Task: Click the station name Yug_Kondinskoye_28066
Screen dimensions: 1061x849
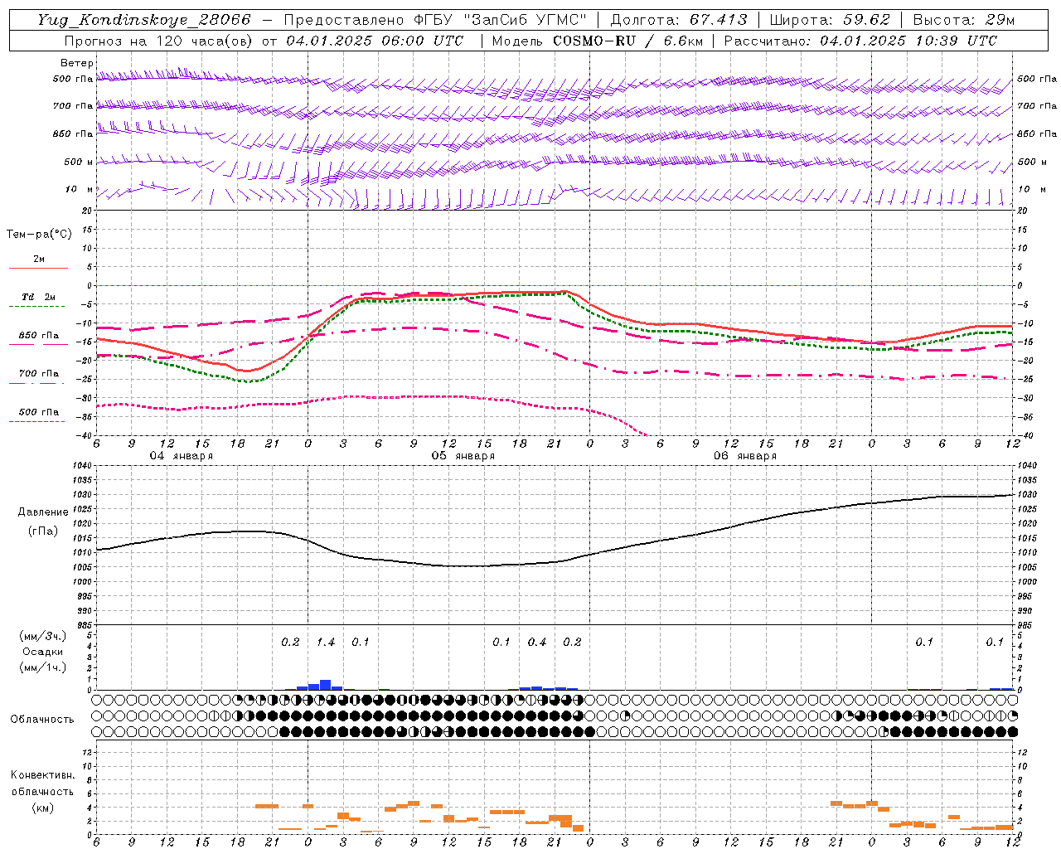Action: (144, 20)
